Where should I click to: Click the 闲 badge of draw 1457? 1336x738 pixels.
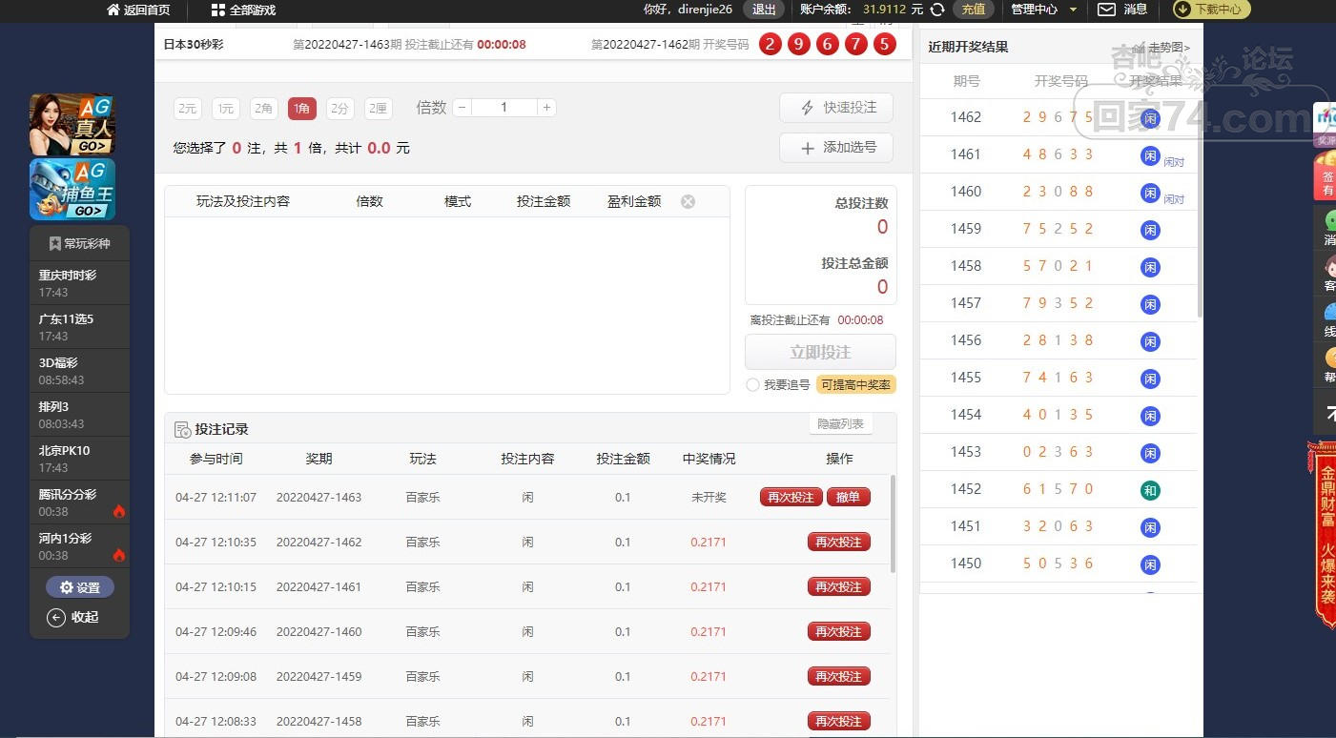1151,304
